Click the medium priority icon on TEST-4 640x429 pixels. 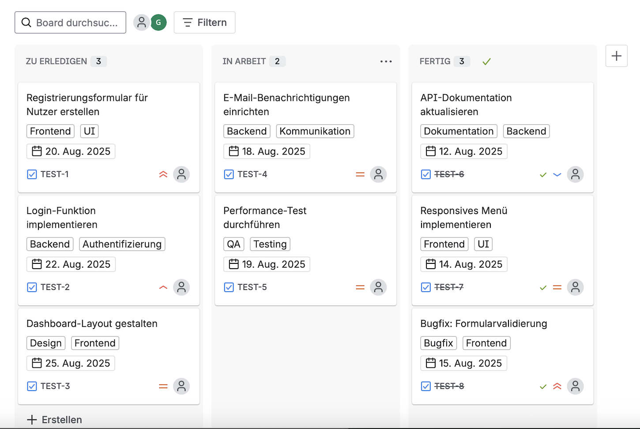tap(360, 174)
